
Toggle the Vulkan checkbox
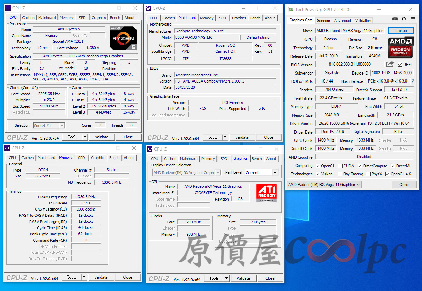(x=318, y=174)
